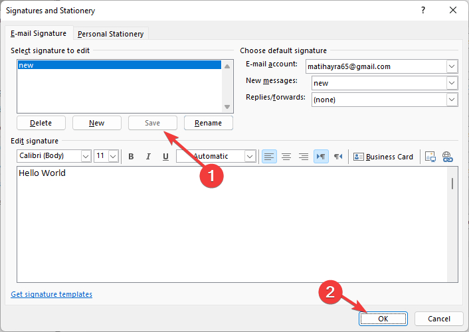
Task: Insert hyperlink into signature
Action: [448, 157]
